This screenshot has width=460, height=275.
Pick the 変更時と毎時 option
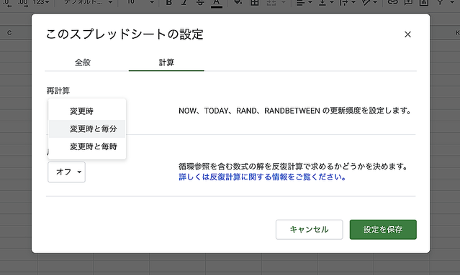pyautogui.click(x=87, y=146)
